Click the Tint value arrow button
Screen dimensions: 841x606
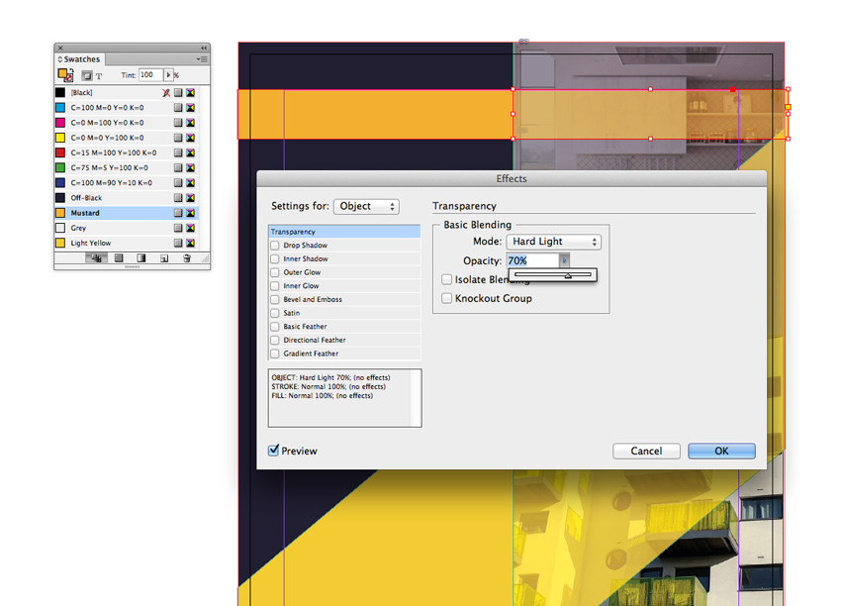tap(169, 75)
